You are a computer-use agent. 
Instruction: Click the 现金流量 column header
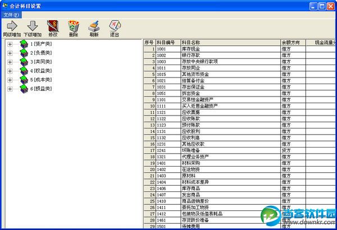pos(321,43)
